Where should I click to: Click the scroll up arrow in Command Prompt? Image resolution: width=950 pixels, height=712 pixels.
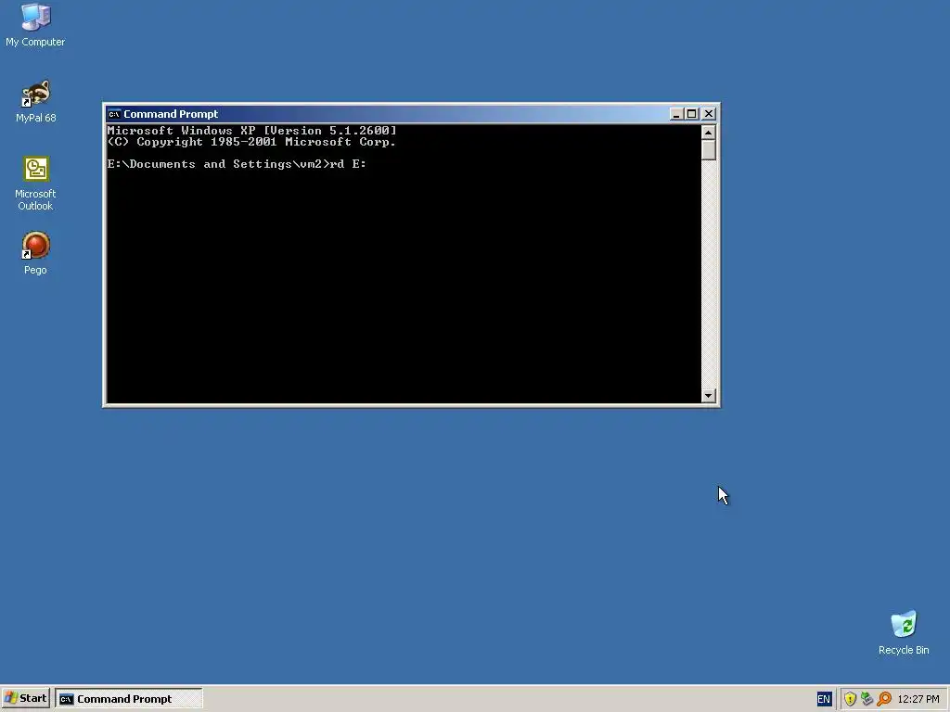[x=708, y=132]
